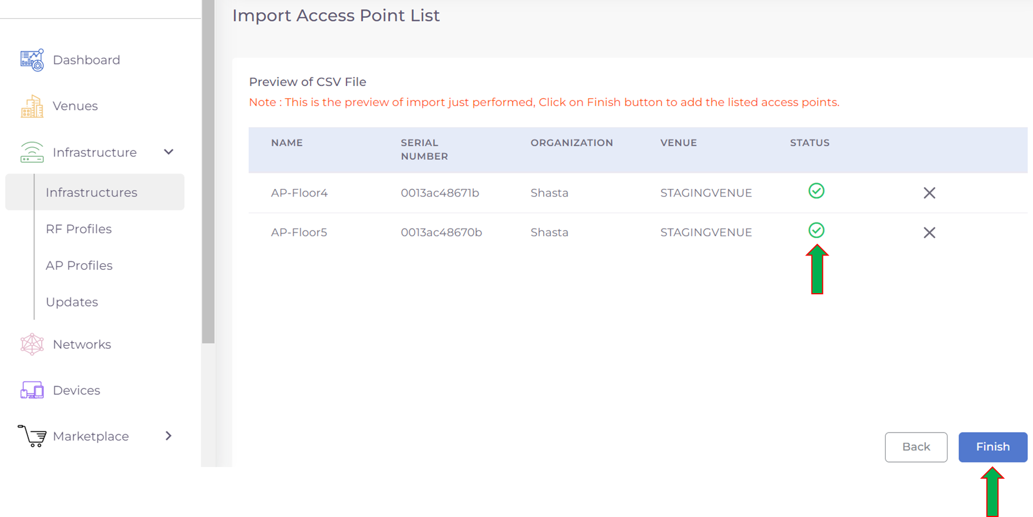This screenshot has width=1033, height=517.
Task: Select Updates under Infrastructure
Action: [x=72, y=302]
